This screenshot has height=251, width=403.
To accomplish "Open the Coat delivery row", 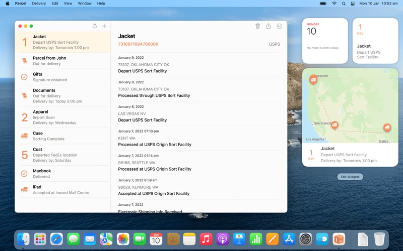I will [x=62, y=155].
